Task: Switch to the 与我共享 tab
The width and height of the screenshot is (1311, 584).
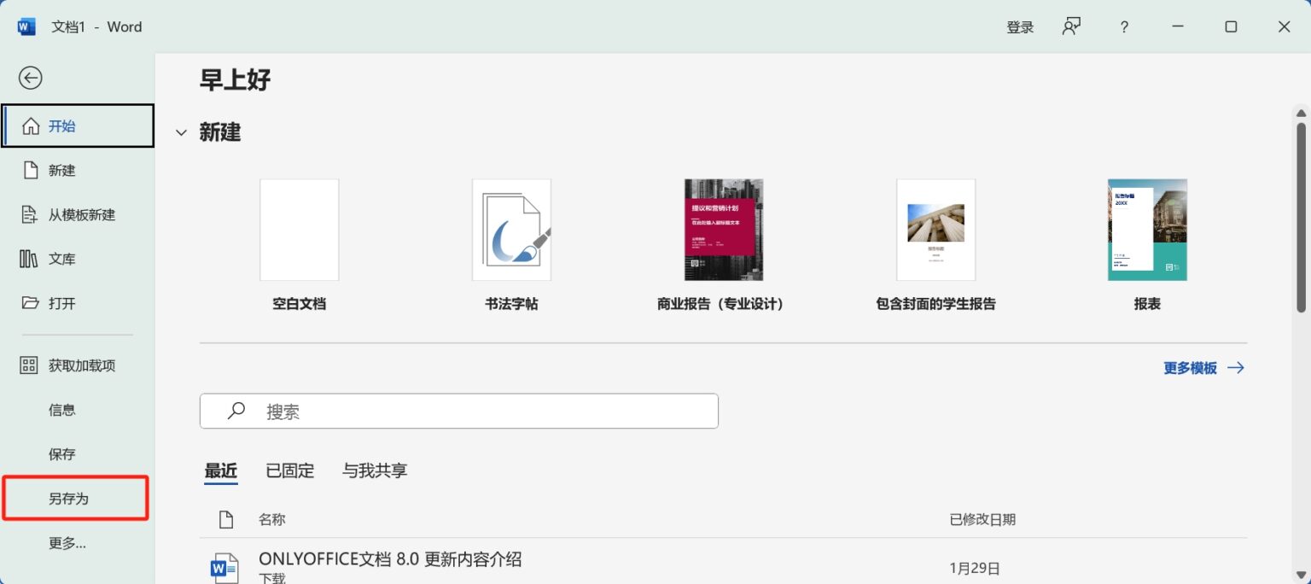Action: coord(374,470)
